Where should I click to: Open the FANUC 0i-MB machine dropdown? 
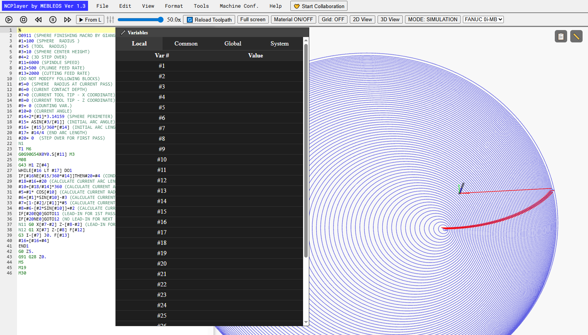[483, 19]
